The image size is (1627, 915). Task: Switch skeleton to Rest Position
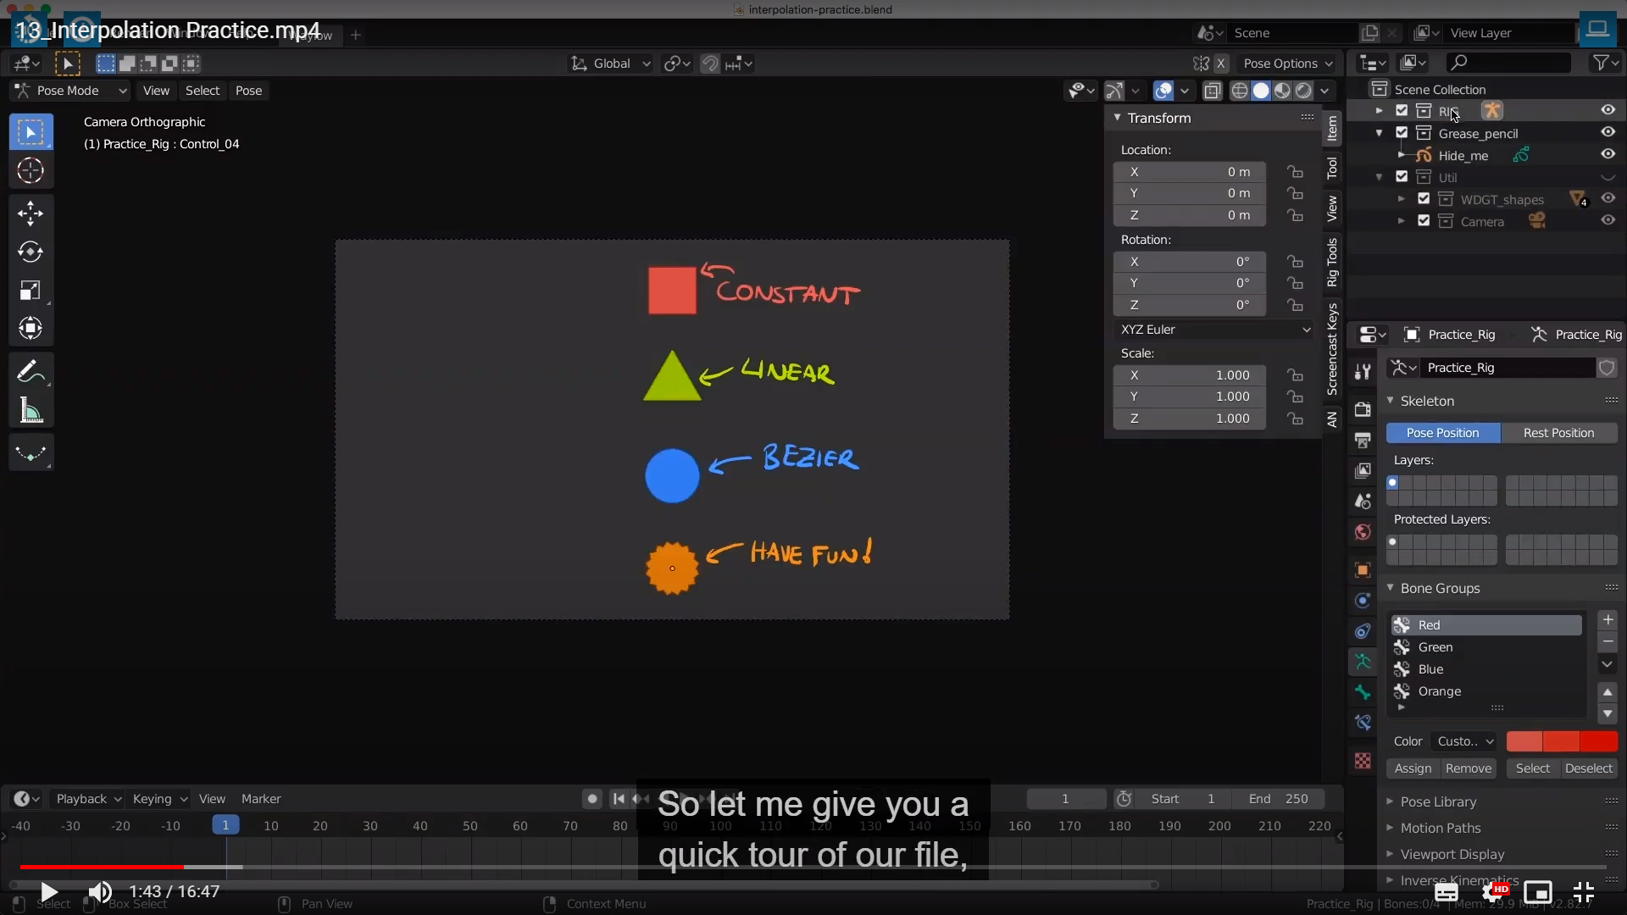[x=1558, y=433]
